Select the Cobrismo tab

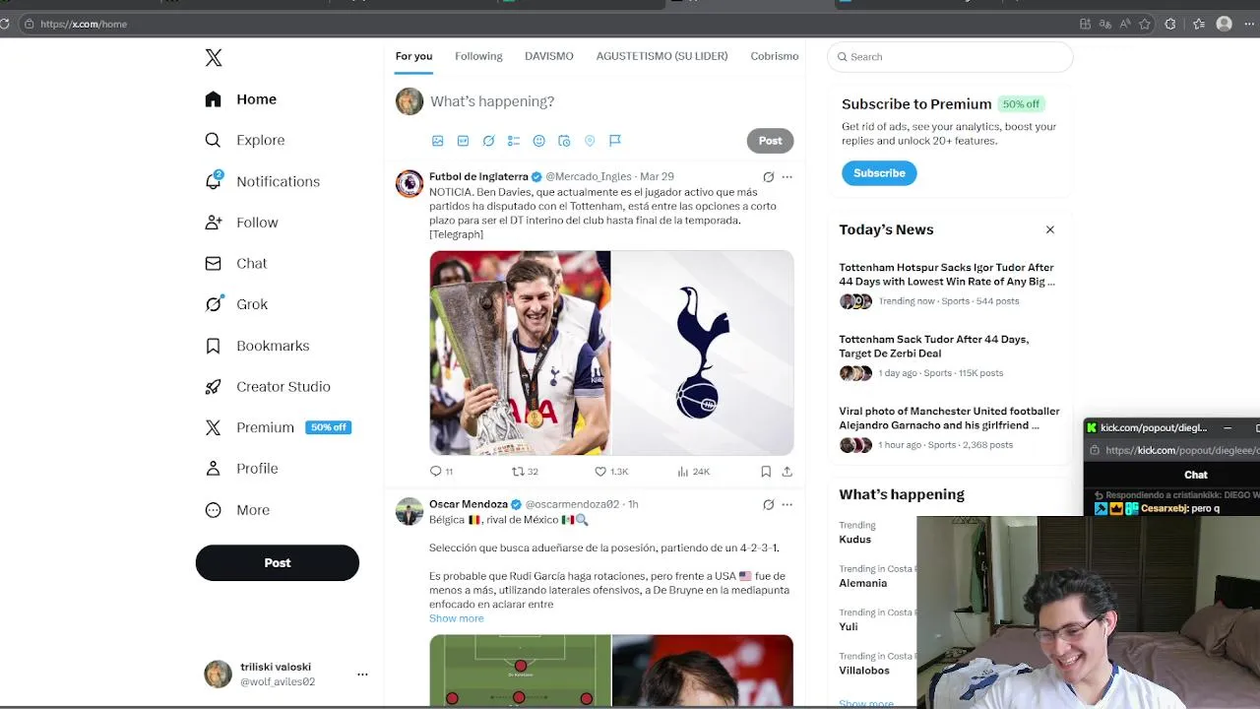[775, 56]
